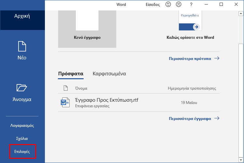This screenshot has width=244, height=163.
Task: Click the scrollbar up arrow
Action: pos(241,13)
